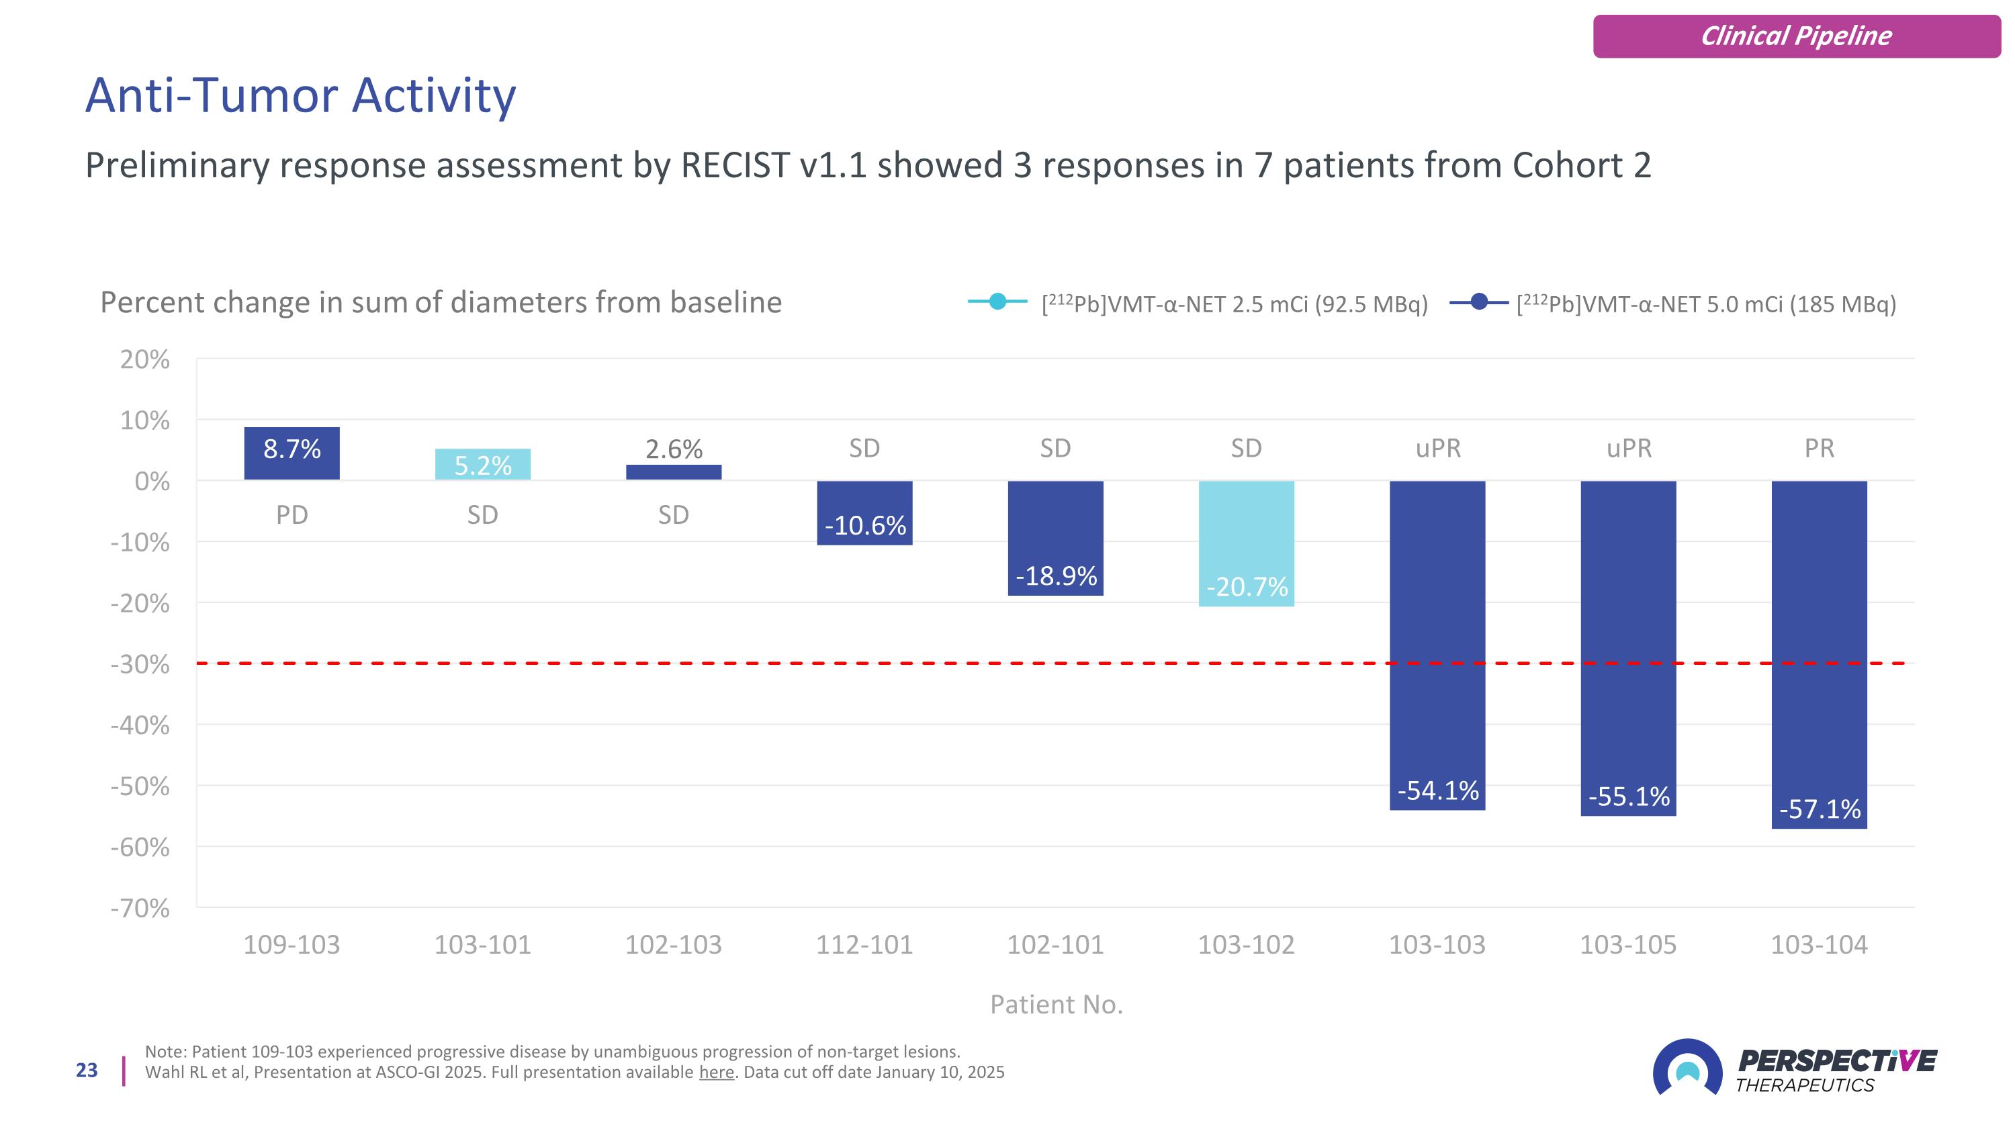Screen dimensions: 2015x1133
Task: Select the PR label above 103-104
Action: (1819, 448)
